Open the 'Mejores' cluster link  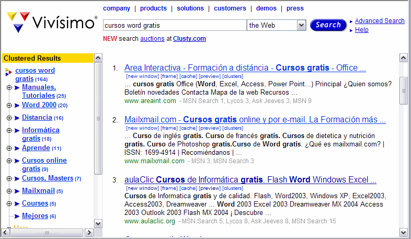pos(35,216)
